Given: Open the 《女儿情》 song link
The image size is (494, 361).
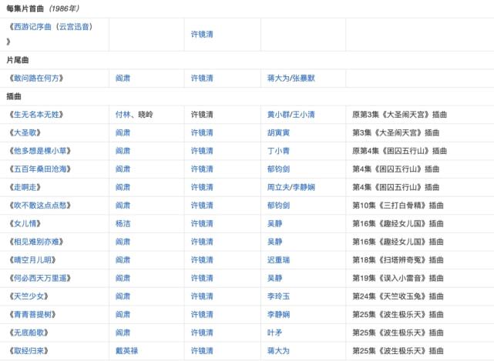Looking at the screenshot, I should coord(25,224).
